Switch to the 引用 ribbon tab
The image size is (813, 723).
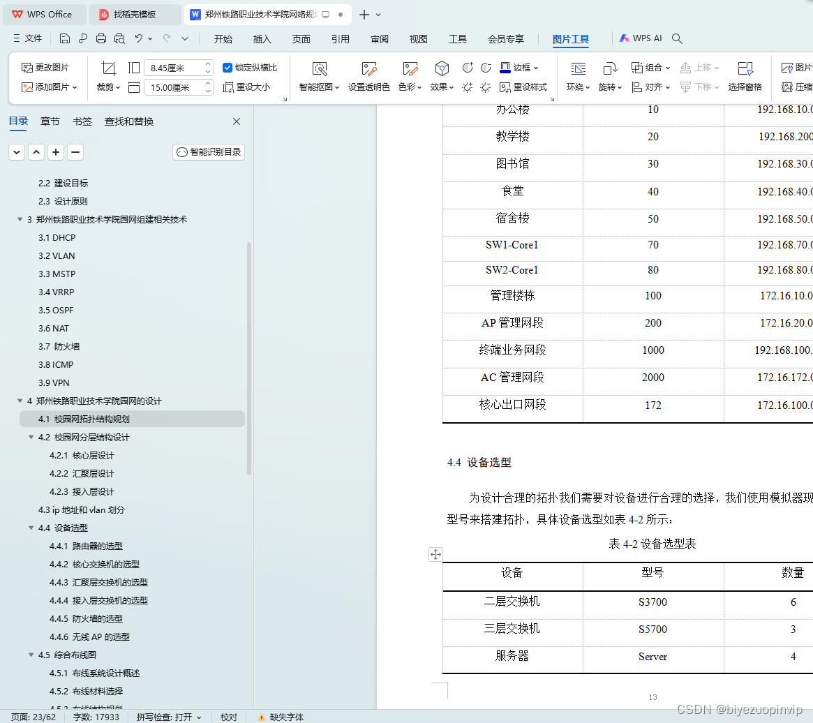340,39
